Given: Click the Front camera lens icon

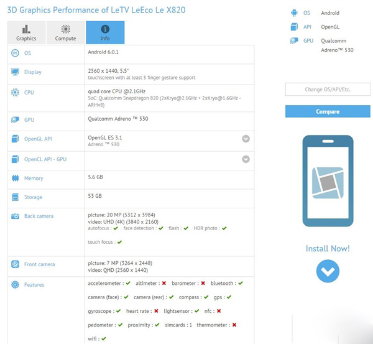Looking at the screenshot, I should point(15,264).
